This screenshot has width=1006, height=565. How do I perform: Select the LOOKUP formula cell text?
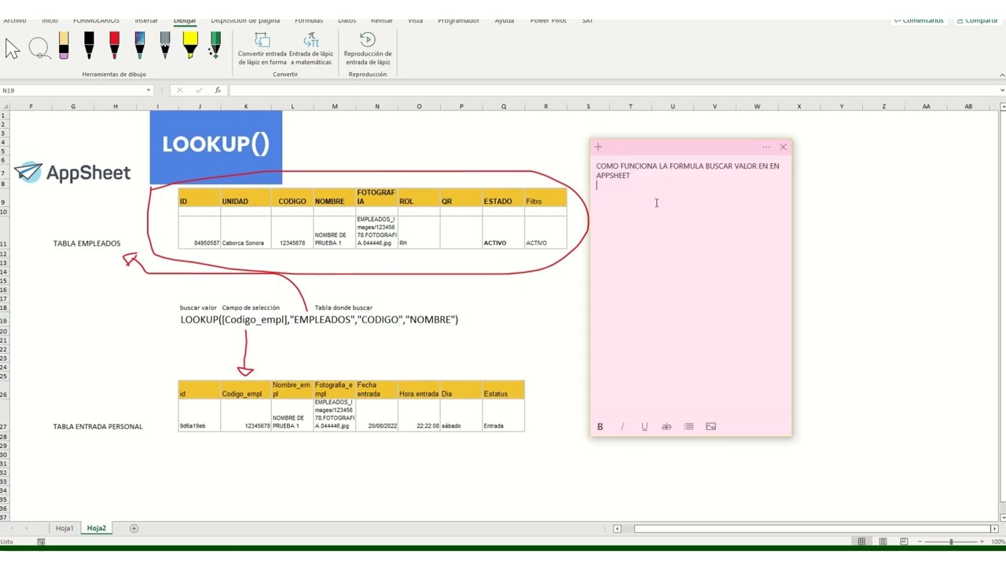[x=319, y=319]
